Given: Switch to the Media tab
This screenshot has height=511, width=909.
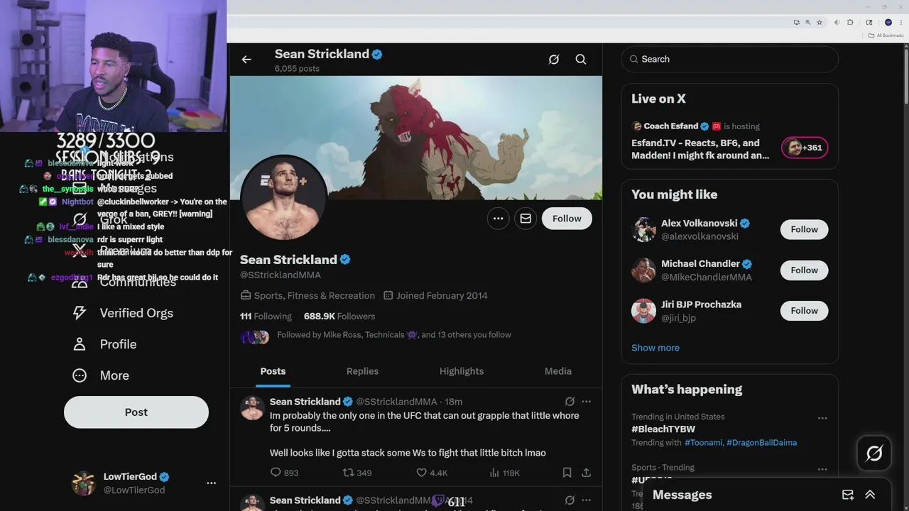Looking at the screenshot, I should 558,371.
